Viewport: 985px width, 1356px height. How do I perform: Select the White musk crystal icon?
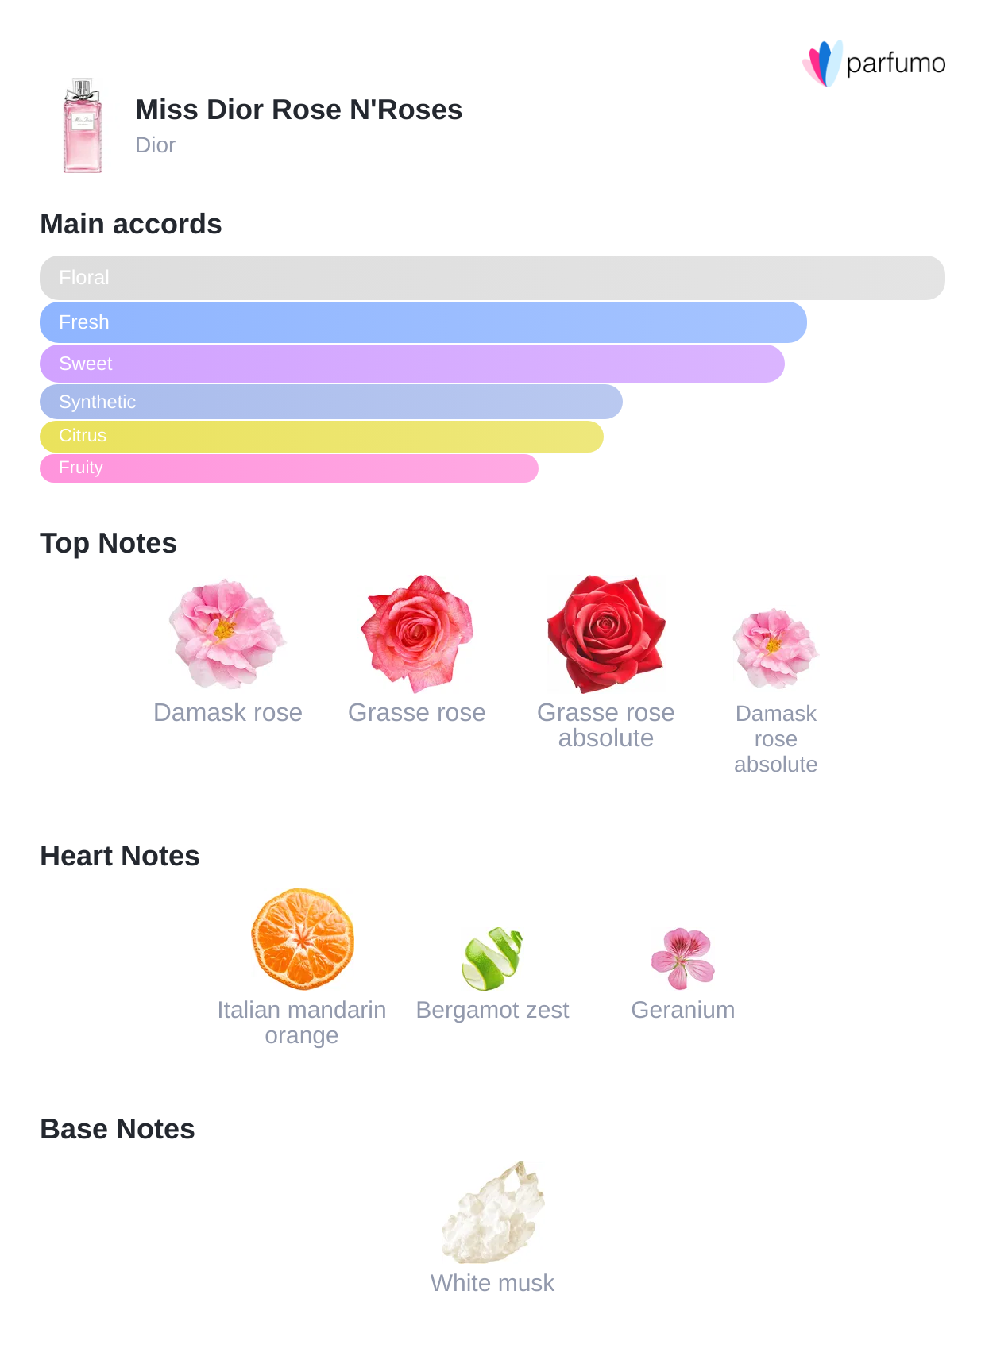click(x=492, y=1212)
